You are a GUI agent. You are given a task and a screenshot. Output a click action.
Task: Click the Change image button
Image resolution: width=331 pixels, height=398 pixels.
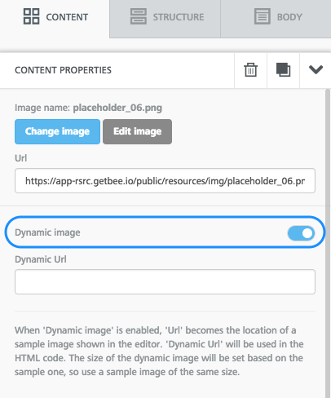pos(57,131)
